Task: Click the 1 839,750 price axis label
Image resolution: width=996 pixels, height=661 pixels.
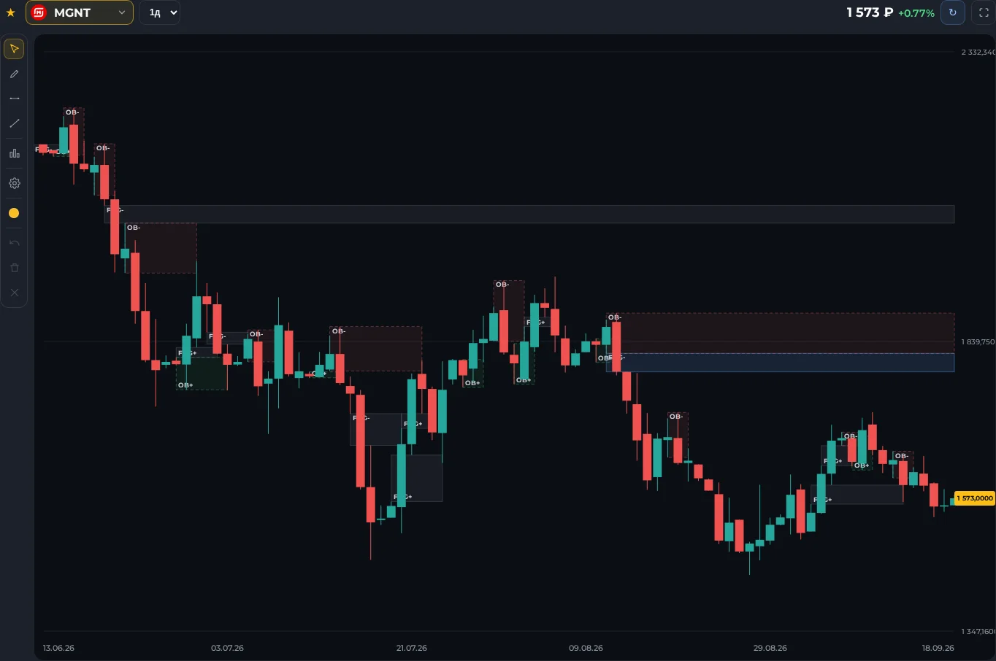Action: tap(978, 341)
